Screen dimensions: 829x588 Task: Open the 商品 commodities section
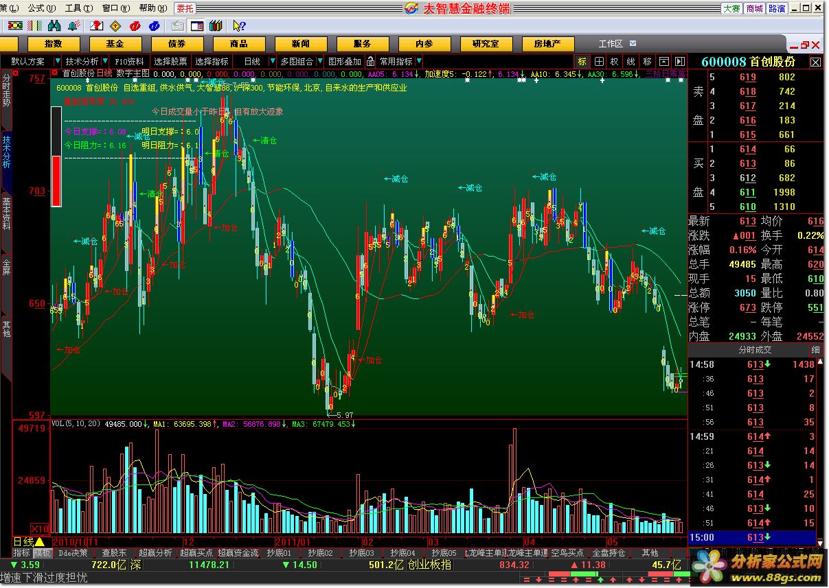(238, 43)
